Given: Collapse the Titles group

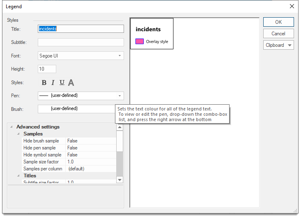Looking at the screenshot, I should click(18, 176).
